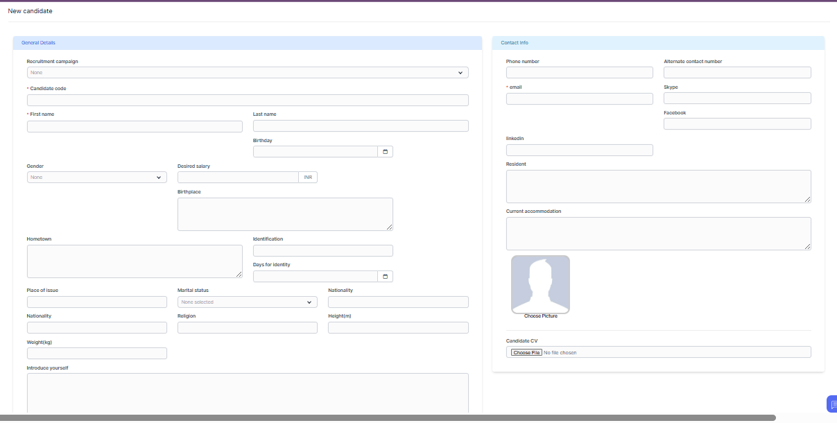The height and width of the screenshot is (423, 837).
Task: Click the chat widget icon at bottom right
Action: tap(831, 404)
